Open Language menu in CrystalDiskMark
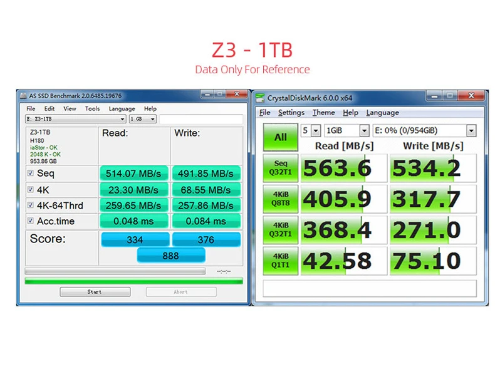 click(x=382, y=113)
